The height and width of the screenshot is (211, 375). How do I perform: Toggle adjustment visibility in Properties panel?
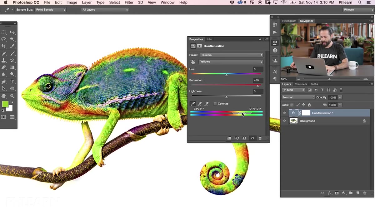pos(252,138)
